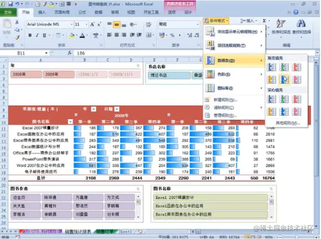Open the 条件格式 conditional formatting dropdown
This screenshot has height=239, width=321.
216,21
